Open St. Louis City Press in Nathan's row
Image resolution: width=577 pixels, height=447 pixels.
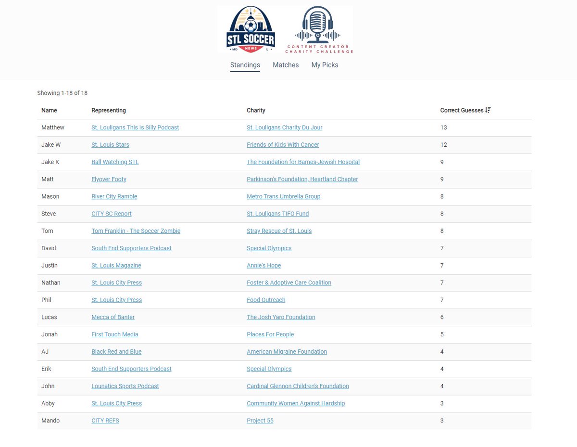116,282
